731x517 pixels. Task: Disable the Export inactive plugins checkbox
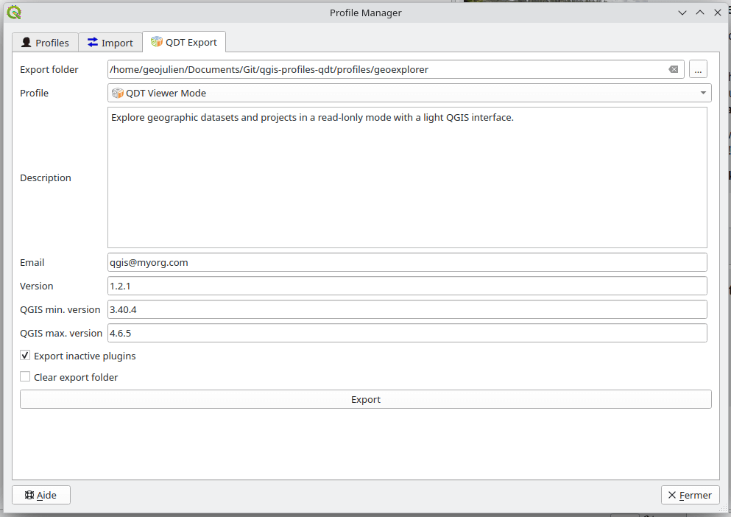tap(24, 355)
